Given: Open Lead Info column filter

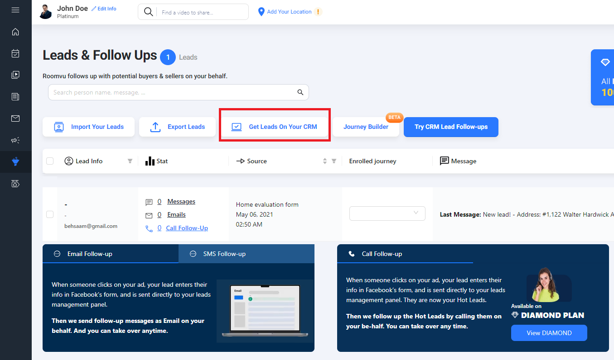Looking at the screenshot, I should [130, 161].
